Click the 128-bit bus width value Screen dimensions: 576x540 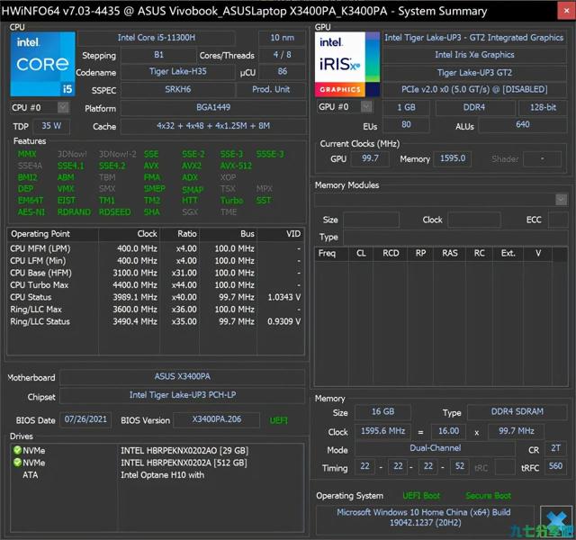pos(543,107)
